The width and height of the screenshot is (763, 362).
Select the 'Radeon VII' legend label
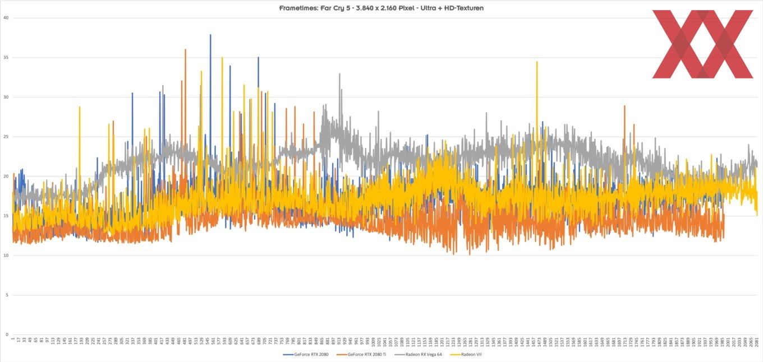click(x=471, y=354)
